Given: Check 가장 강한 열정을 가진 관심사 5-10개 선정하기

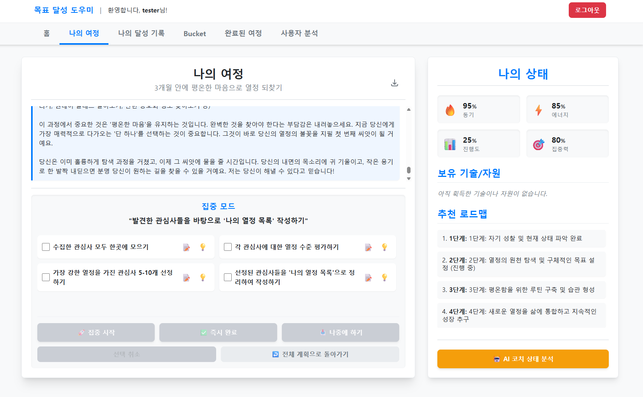Looking at the screenshot, I should coord(46,277).
